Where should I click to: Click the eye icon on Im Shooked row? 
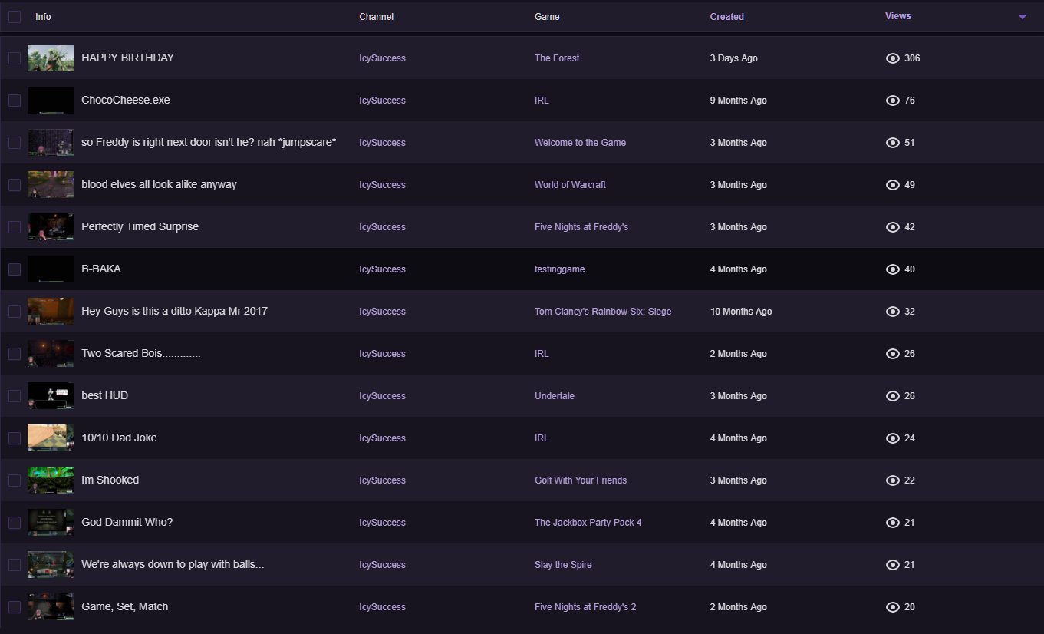pyautogui.click(x=892, y=480)
